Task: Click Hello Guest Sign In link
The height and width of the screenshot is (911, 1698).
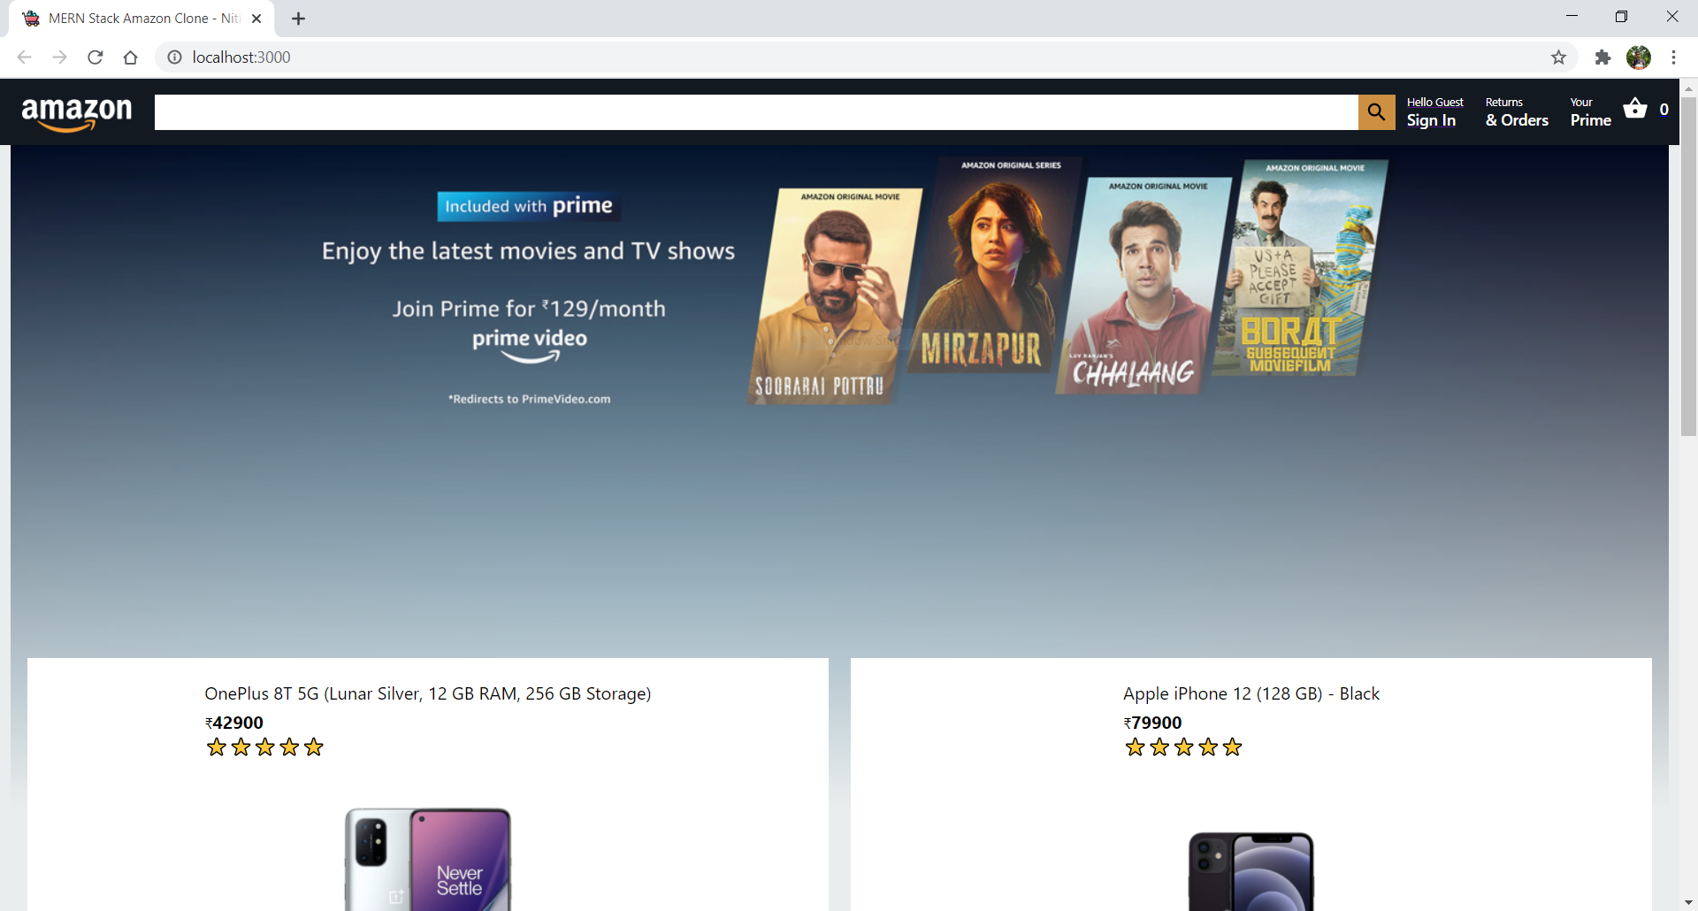Action: (1434, 112)
